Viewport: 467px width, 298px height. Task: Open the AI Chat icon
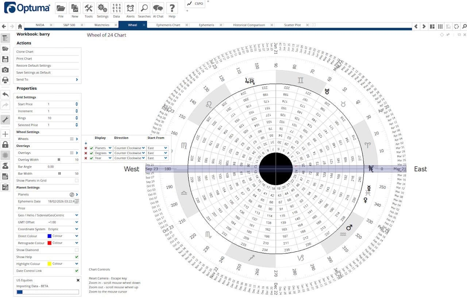point(158,8)
